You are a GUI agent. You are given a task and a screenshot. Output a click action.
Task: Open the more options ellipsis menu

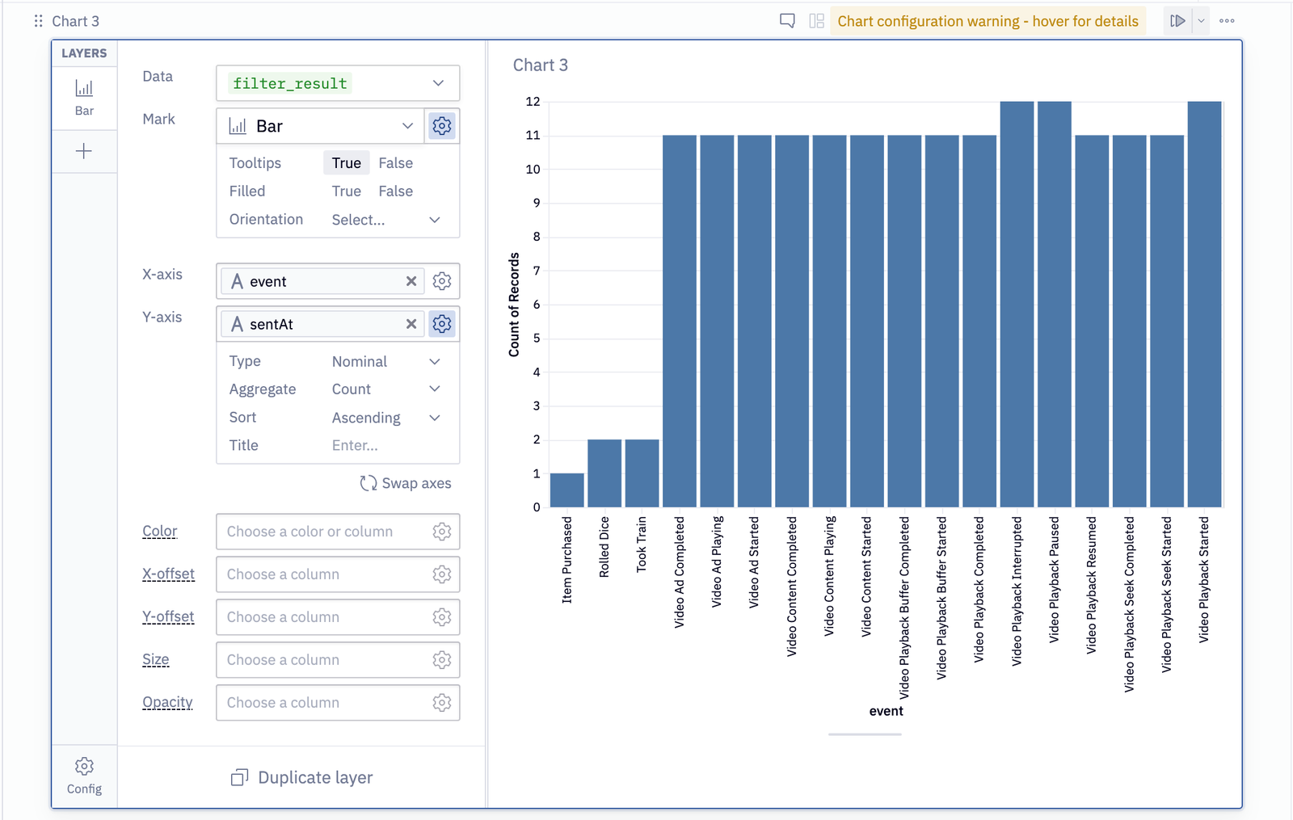(1227, 20)
